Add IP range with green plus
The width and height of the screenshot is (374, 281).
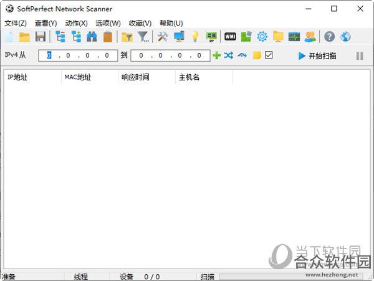coord(216,55)
